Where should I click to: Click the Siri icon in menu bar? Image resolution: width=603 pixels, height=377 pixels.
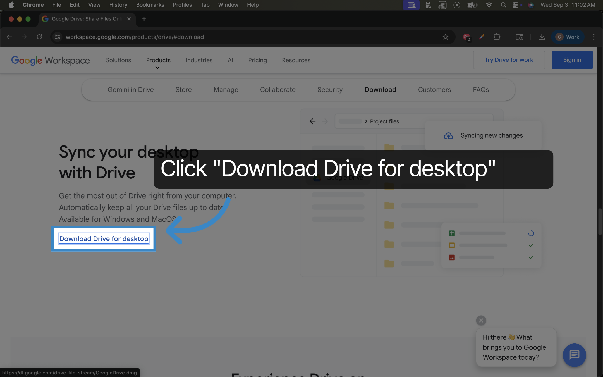click(x=531, y=5)
